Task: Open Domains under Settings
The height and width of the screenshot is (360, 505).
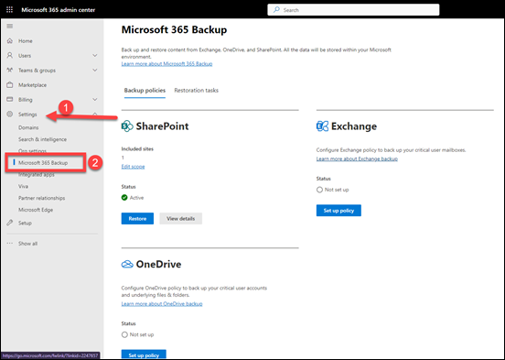Action: tap(28, 127)
